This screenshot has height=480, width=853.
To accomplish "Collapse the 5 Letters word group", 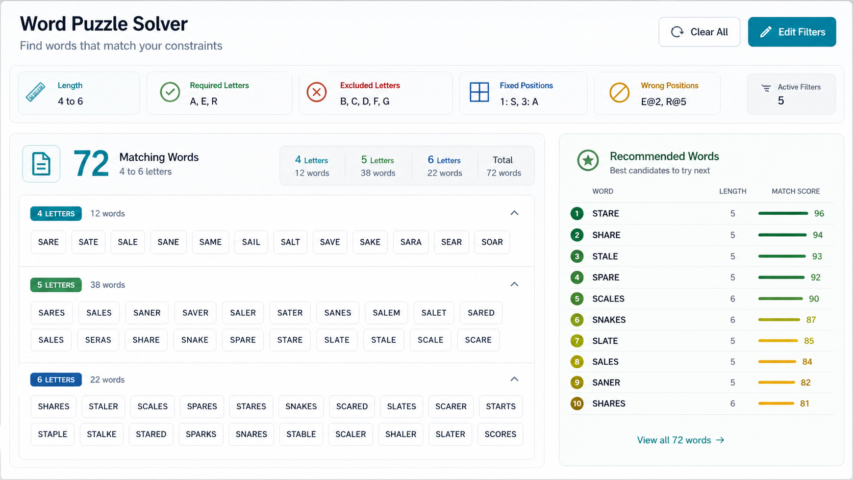I will point(514,284).
